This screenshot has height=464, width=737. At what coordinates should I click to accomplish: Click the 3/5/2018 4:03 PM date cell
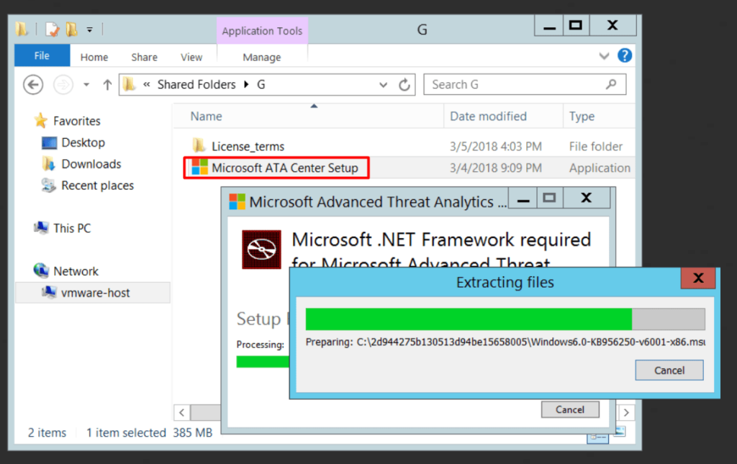495,147
